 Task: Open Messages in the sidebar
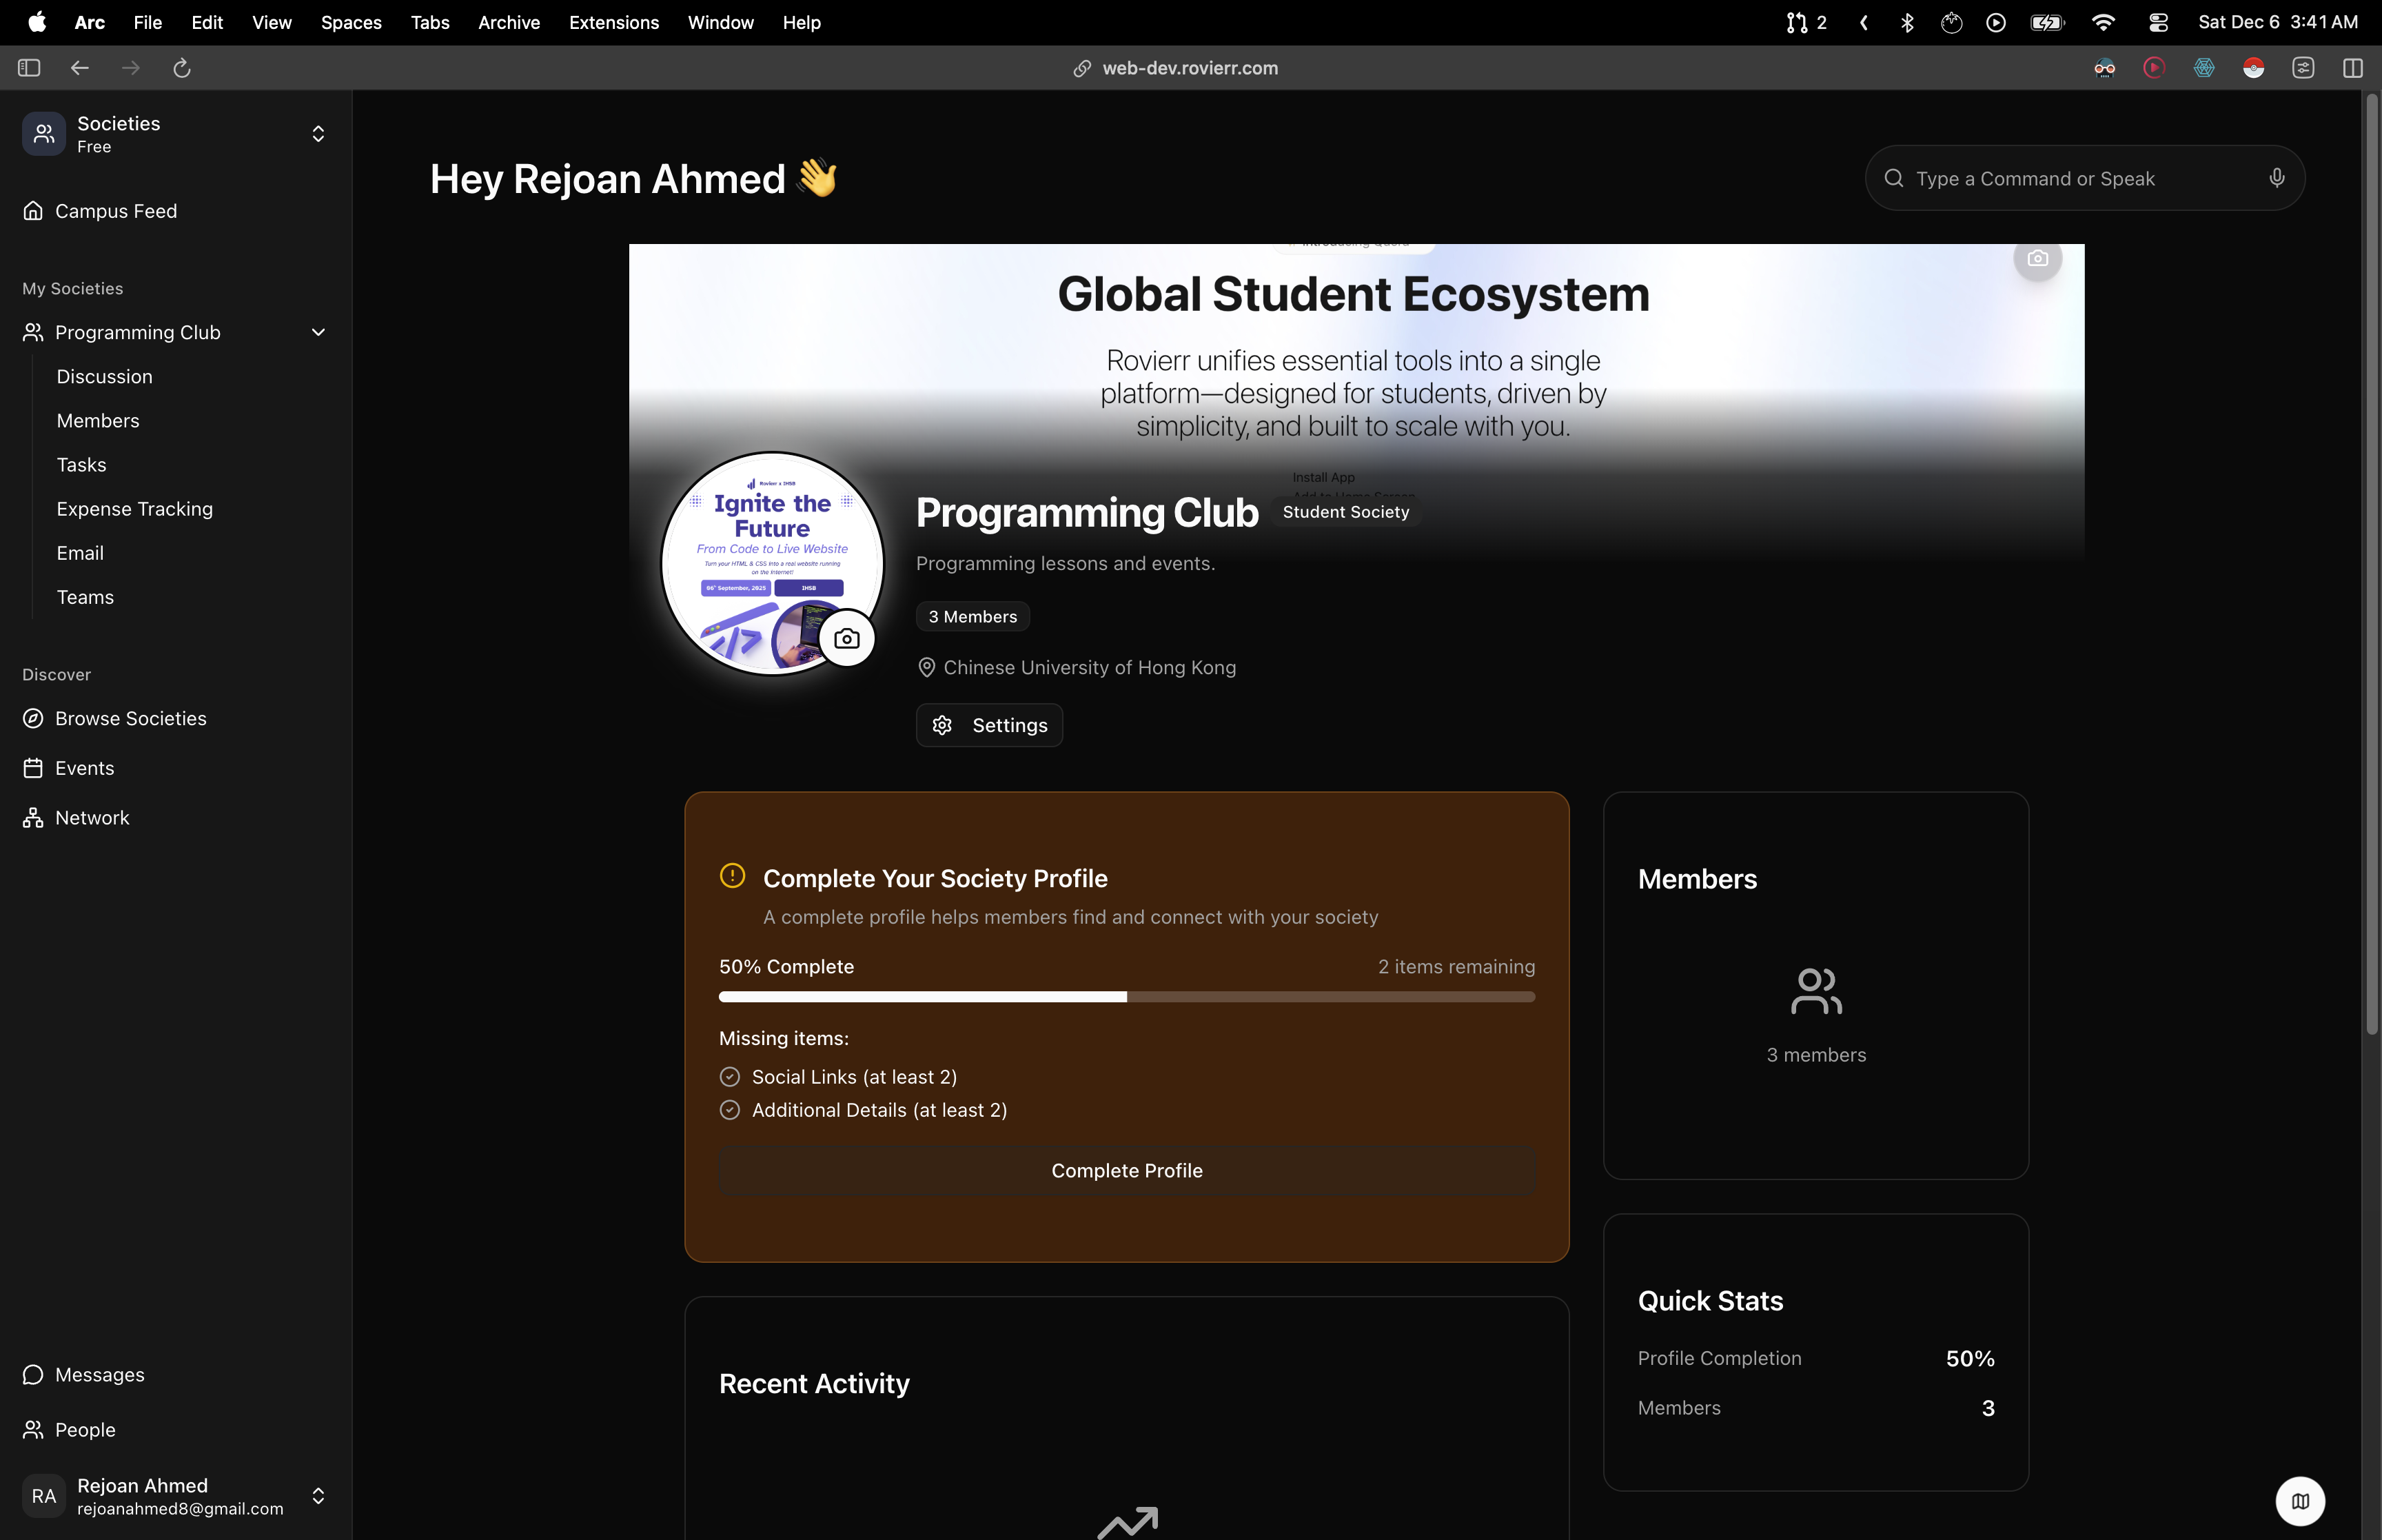[99, 1374]
